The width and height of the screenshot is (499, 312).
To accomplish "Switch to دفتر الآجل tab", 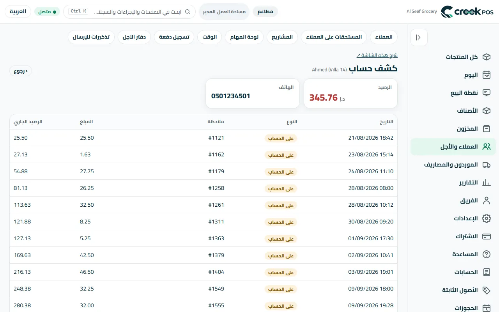I will [x=134, y=37].
